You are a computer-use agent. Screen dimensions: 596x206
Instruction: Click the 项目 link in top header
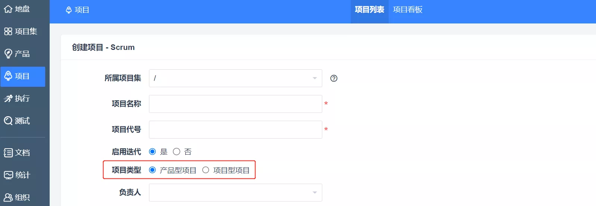pyautogui.click(x=78, y=10)
